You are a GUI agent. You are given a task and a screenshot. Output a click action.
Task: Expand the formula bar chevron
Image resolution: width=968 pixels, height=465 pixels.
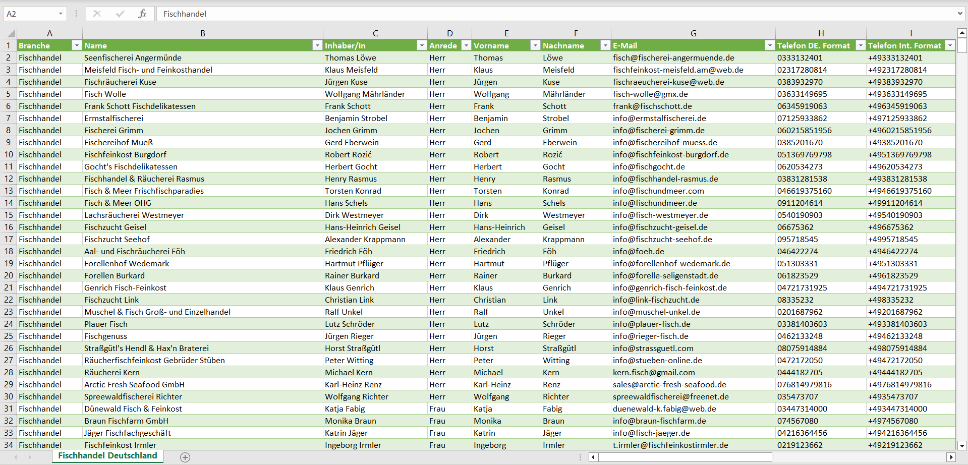click(x=960, y=14)
